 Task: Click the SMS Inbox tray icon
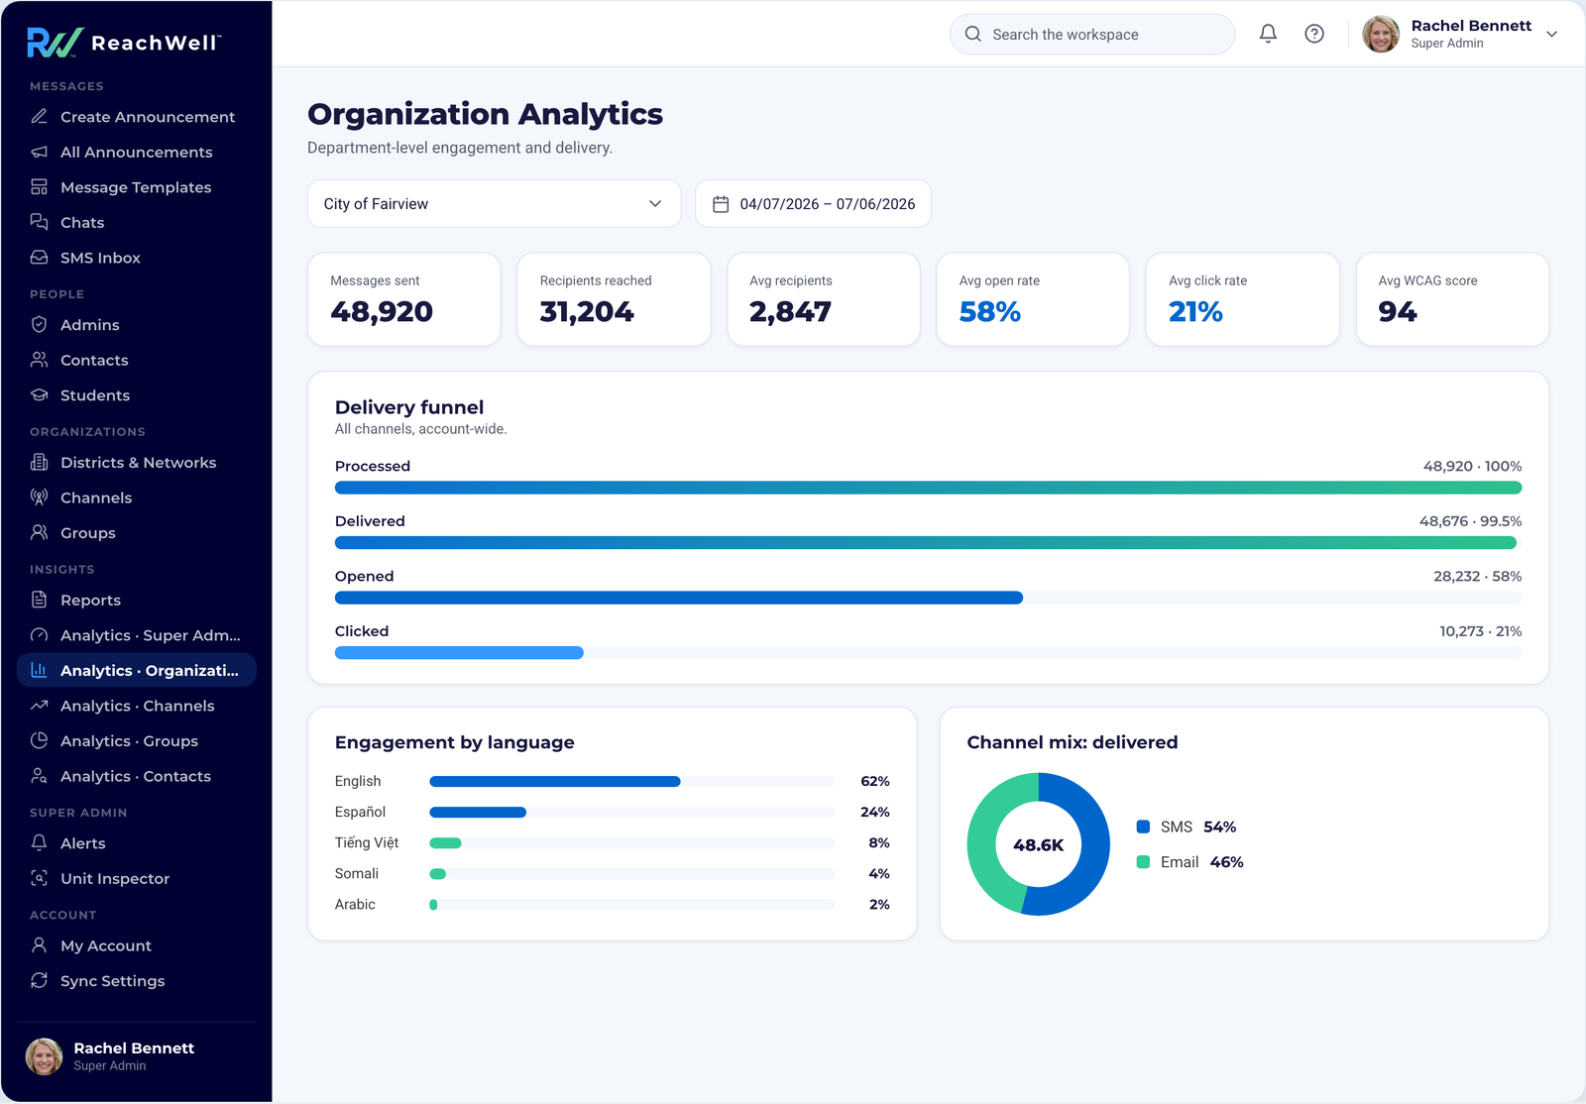[40, 257]
